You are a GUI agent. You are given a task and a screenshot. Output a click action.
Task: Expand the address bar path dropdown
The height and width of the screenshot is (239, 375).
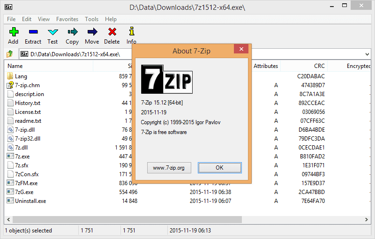tap(367, 54)
